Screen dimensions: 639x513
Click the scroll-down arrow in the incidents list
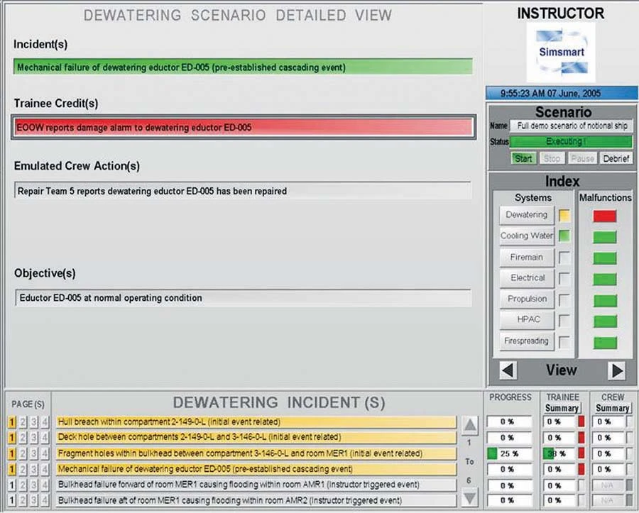click(469, 497)
